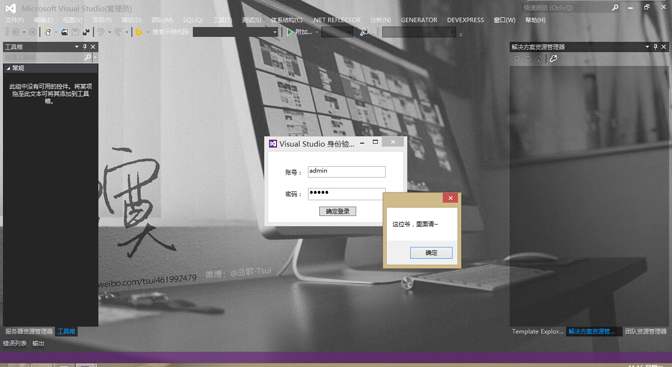
Task: Click the Undo icon in toolbar
Action: [101, 32]
